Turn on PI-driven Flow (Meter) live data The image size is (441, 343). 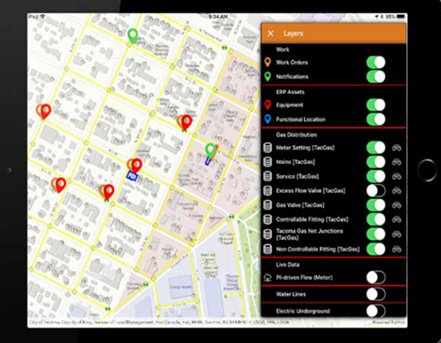coord(376,277)
